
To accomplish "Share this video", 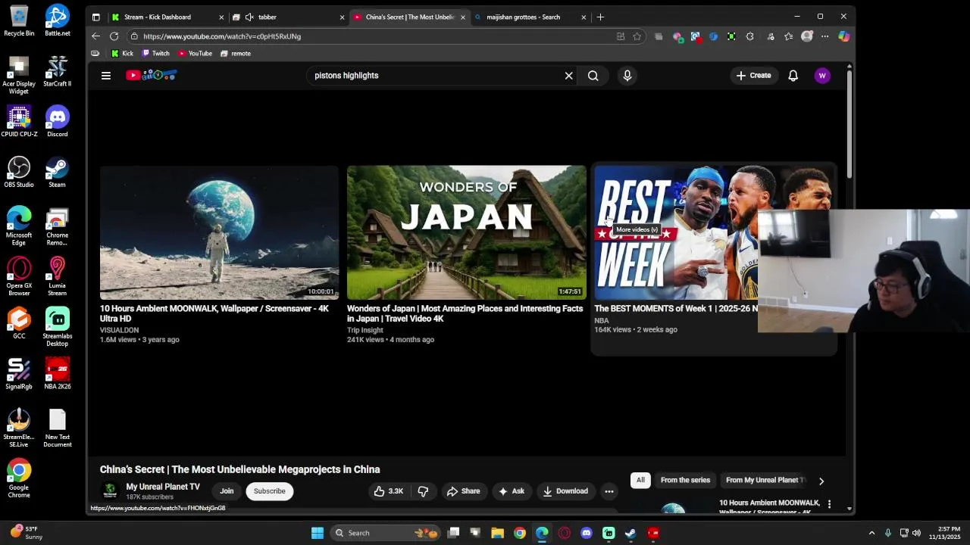I will pyautogui.click(x=463, y=491).
